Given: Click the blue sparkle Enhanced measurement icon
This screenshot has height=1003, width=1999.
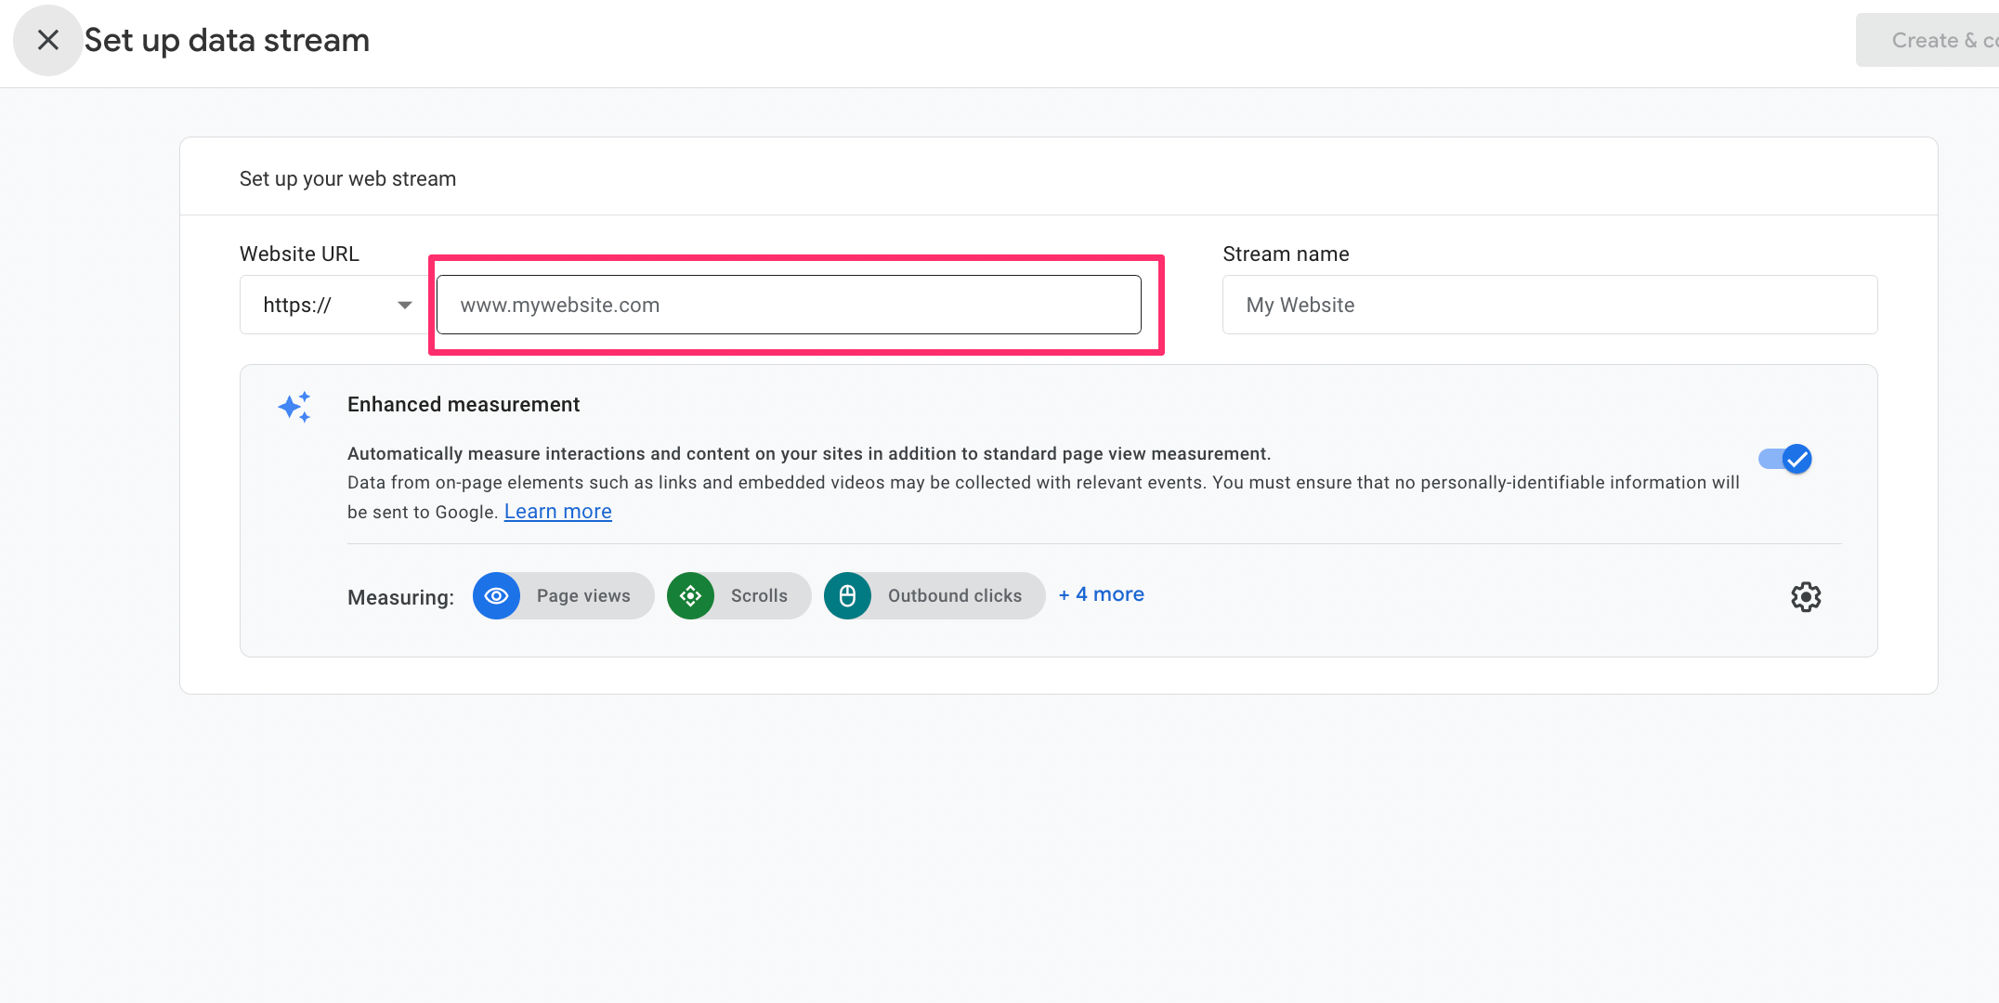Looking at the screenshot, I should (x=294, y=407).
